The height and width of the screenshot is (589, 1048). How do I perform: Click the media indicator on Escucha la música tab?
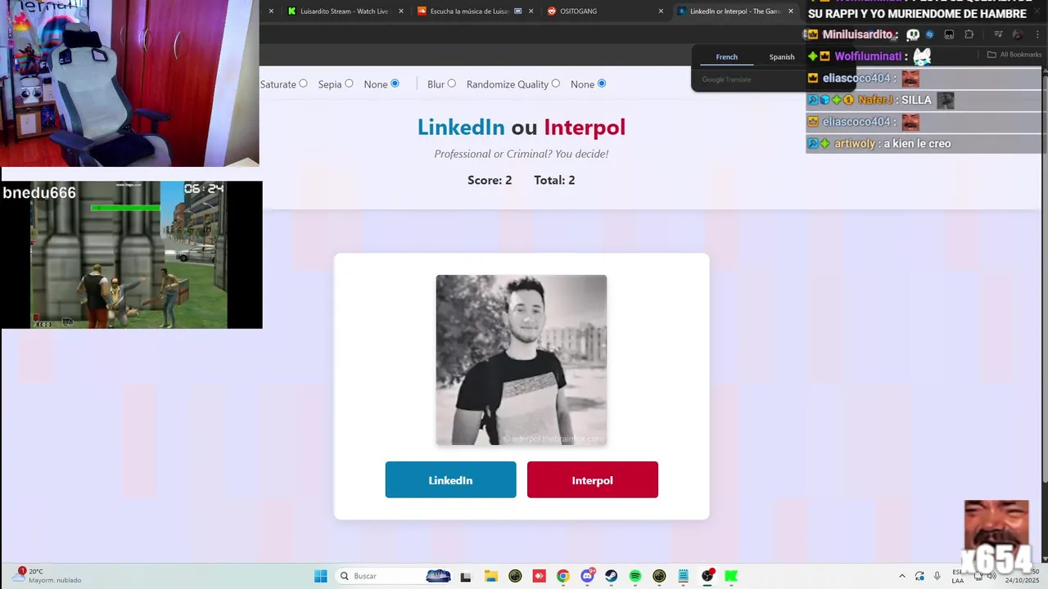click(x=518, y=11)
